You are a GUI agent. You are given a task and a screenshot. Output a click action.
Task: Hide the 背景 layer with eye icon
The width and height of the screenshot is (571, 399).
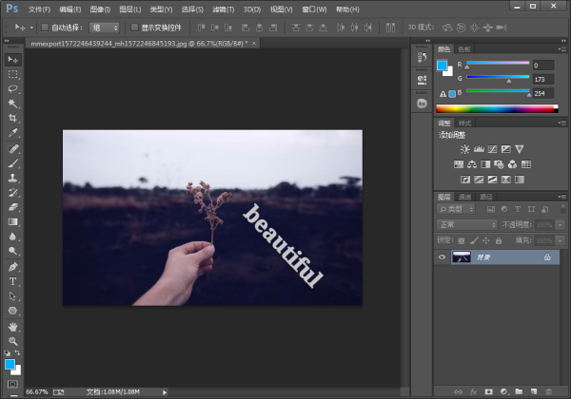point(443,256)
